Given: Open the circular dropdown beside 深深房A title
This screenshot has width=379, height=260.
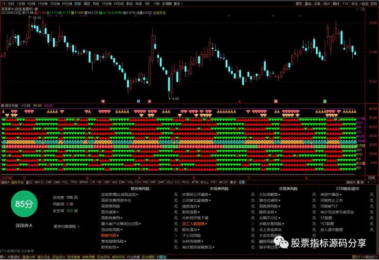Looking at the screenshot, I should point(36,9).
